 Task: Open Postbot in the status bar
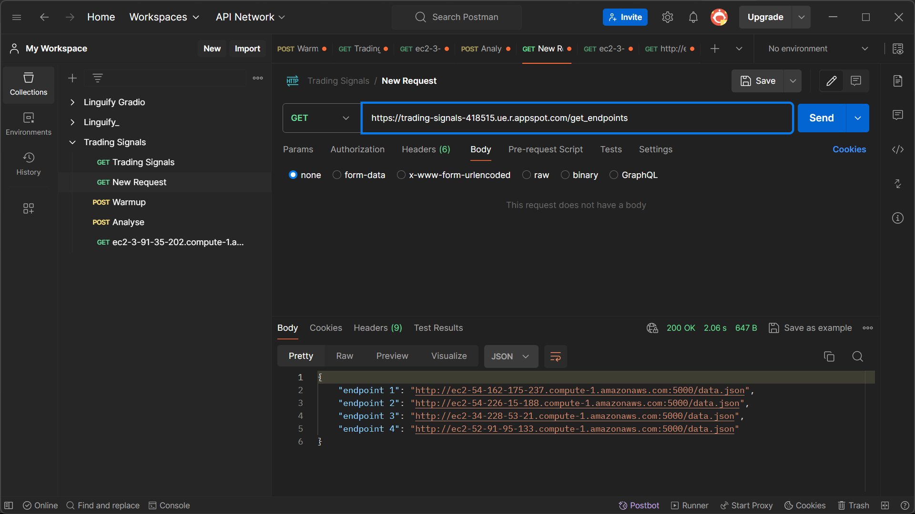[639, 505]
